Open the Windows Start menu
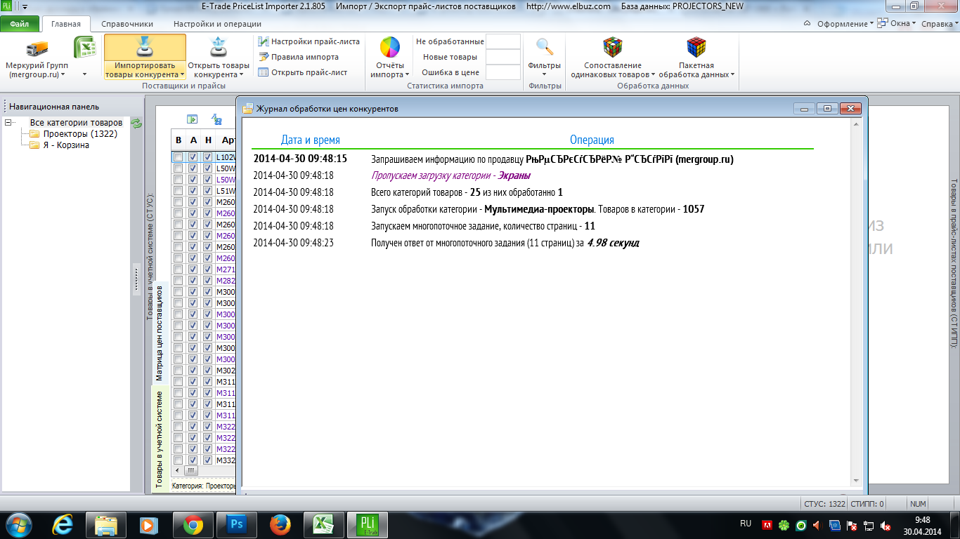 pyautogui.click(x=19, y=524)
